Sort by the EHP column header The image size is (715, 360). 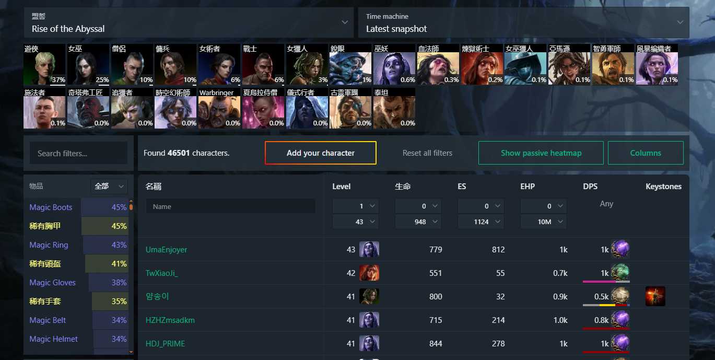[528, 187]
